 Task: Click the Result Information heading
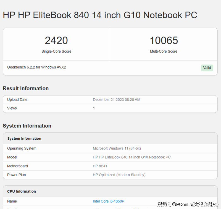click(x=26, y=88)
